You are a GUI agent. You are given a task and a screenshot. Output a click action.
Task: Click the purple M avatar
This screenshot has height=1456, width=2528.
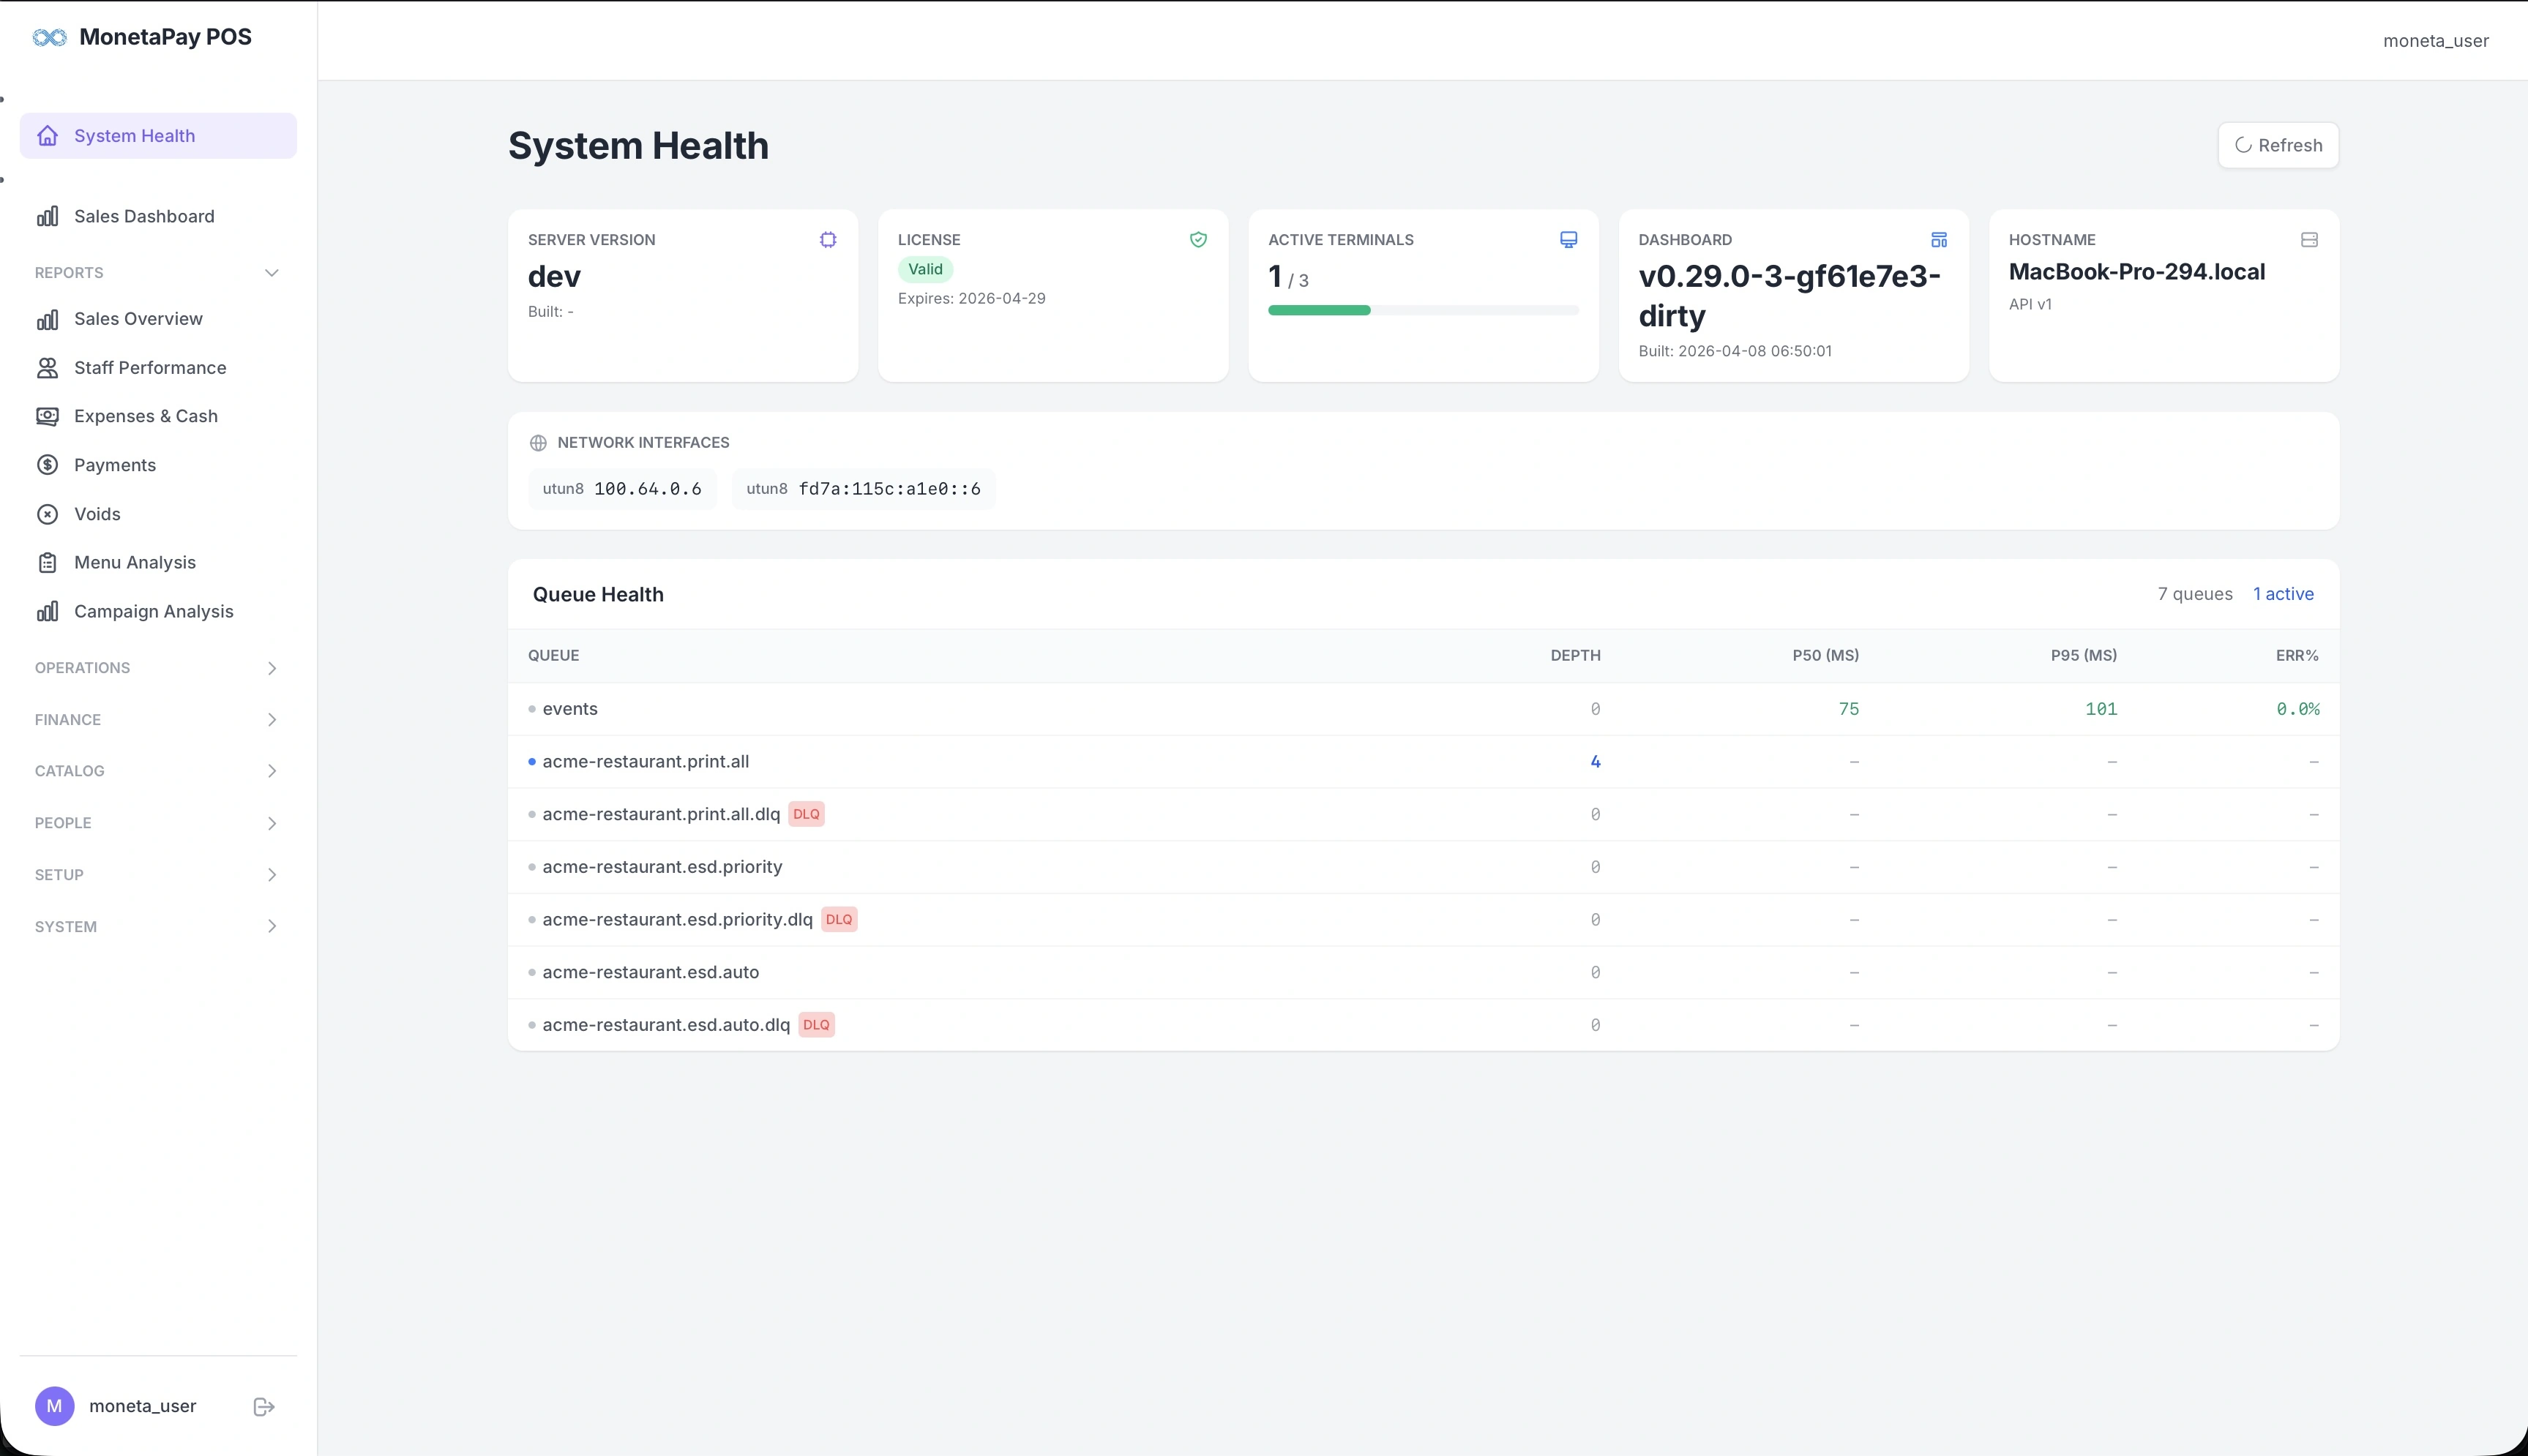pyautogui.click(x=55, y=1406)
